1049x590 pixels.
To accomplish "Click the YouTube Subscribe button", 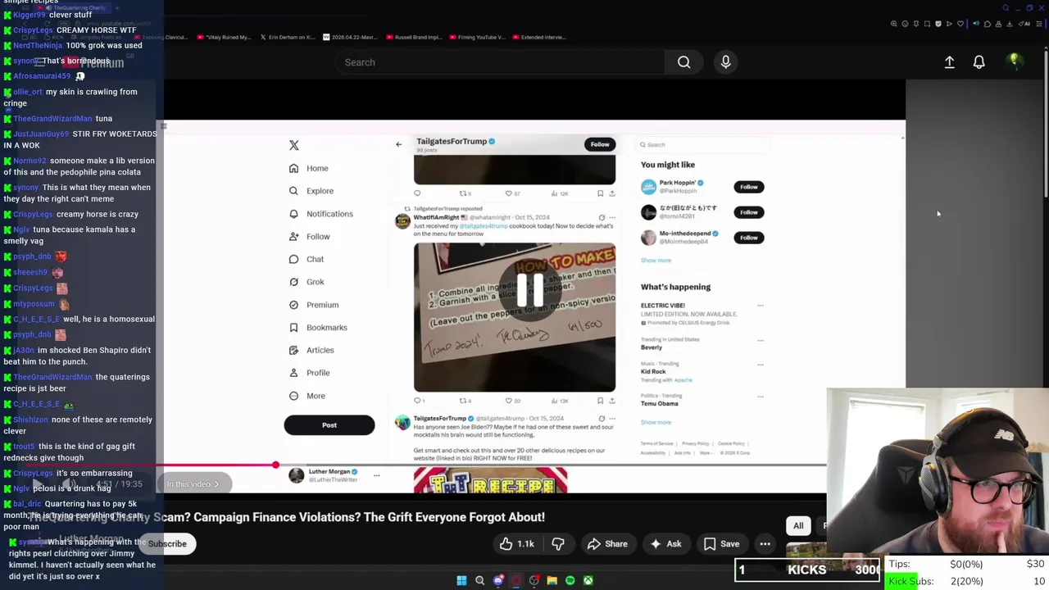I will (x=167, y=544).
